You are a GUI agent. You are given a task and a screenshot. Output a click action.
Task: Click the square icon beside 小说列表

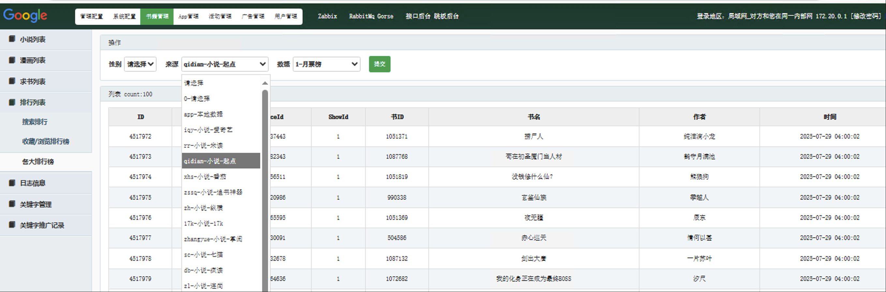pyautogui.click(x=12, y=39)
